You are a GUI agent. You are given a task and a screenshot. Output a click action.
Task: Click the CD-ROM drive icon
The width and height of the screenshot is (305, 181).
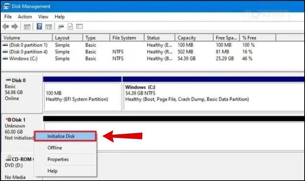click(9, 158)
